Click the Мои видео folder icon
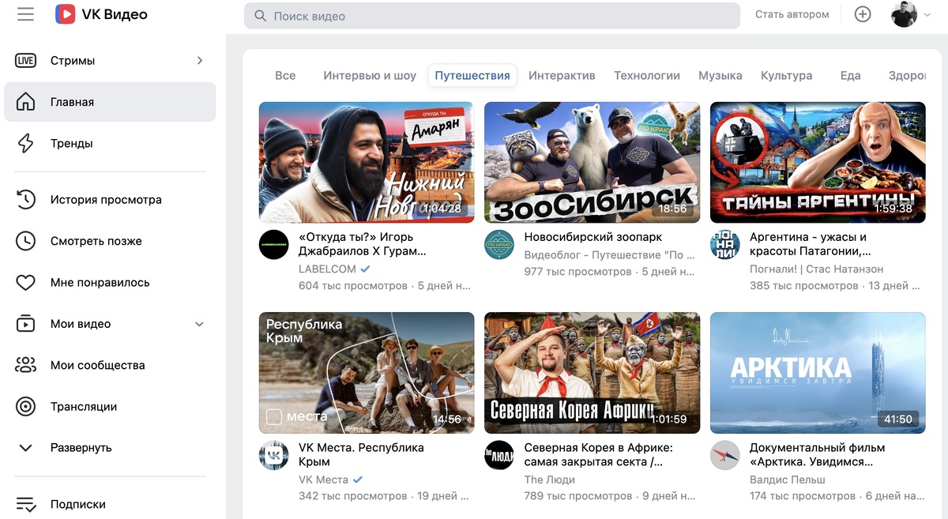Screen dimensions: 948x519 point(26,324)
